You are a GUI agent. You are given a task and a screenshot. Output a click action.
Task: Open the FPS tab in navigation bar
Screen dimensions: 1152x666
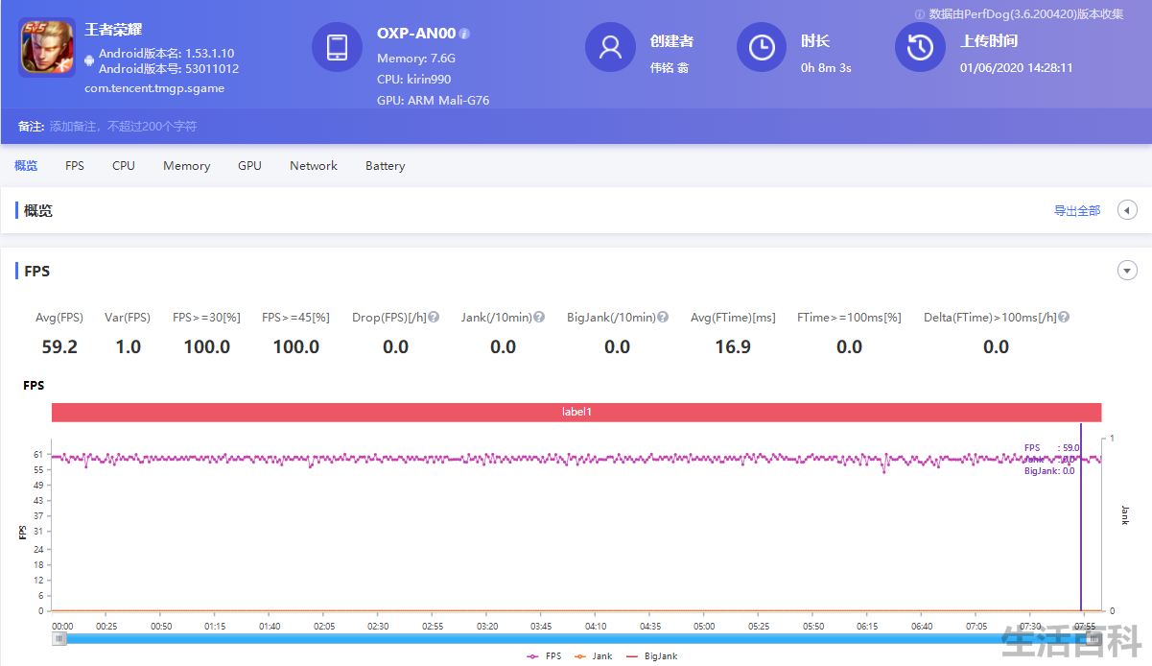(75, 166)
